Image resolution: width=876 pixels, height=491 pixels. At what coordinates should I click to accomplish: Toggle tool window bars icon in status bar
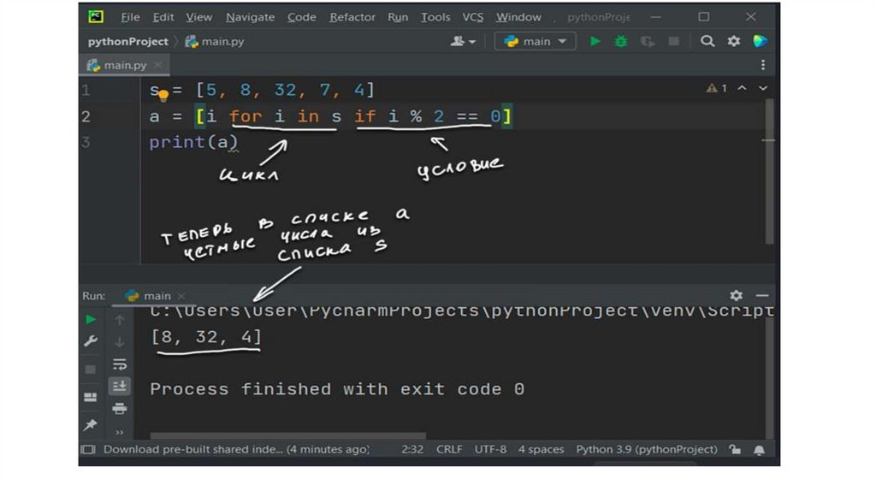pyautogui.click(x=88, y=450)
